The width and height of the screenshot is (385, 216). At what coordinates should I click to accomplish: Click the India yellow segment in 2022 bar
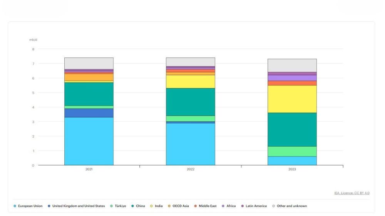click(x=191, y=82)
